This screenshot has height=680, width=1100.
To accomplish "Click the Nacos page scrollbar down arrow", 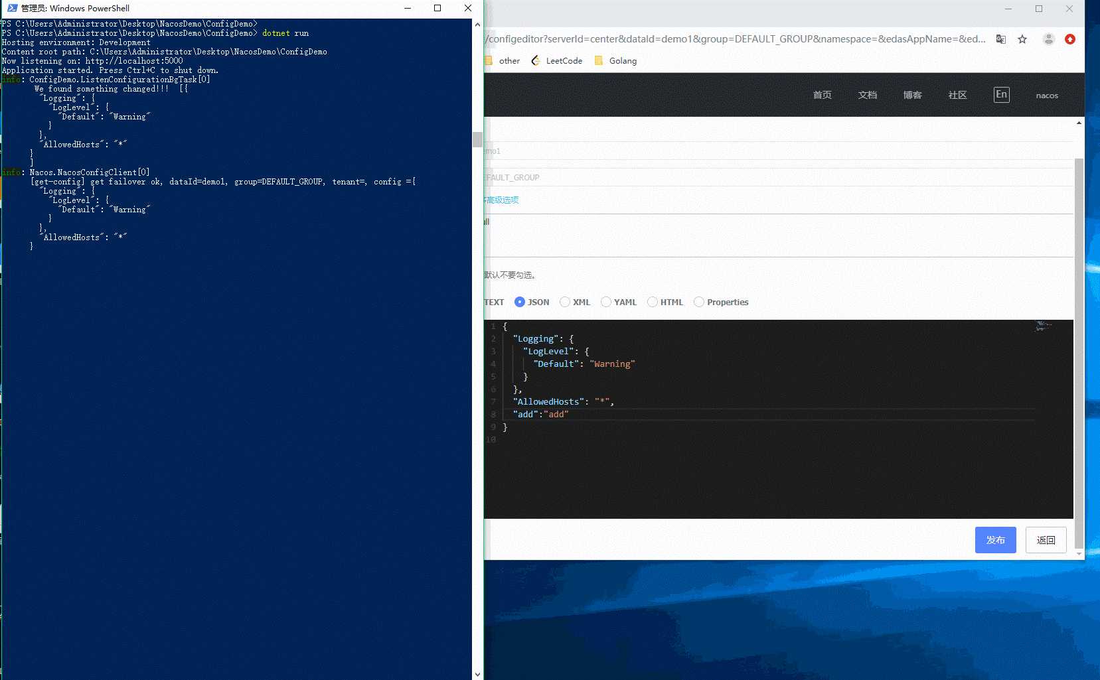I will [1079, 553].
